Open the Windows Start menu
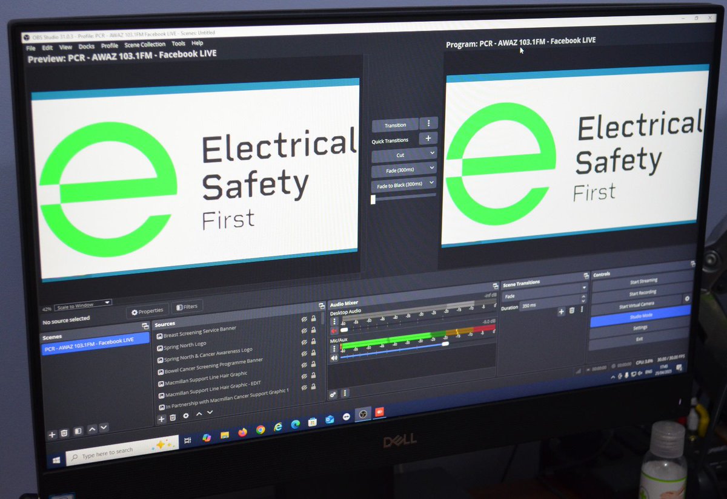727x499 pixels. [56, 460]
